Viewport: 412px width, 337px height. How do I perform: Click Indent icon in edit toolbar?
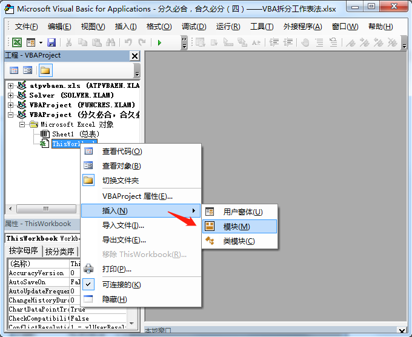tap(274, 42)
